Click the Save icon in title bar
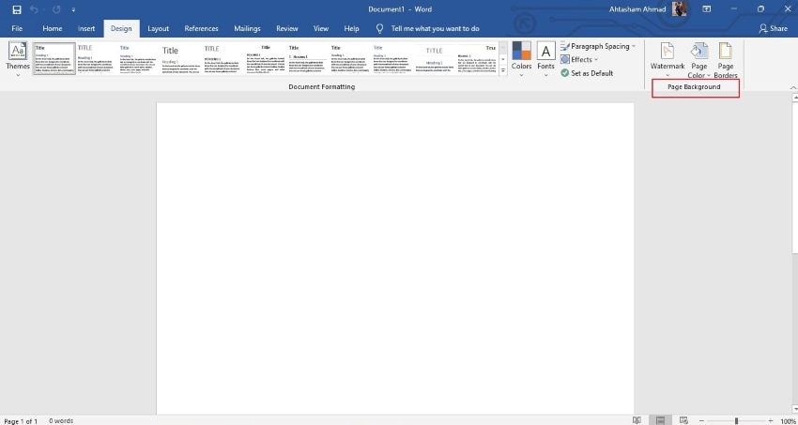The width and height of the screenshot is (798, 425). pos(17,9)
